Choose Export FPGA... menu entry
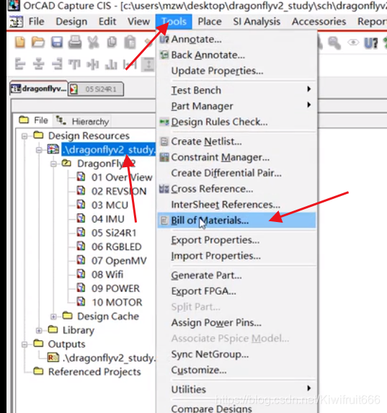387x413 pixels. [x=237, y=291]
